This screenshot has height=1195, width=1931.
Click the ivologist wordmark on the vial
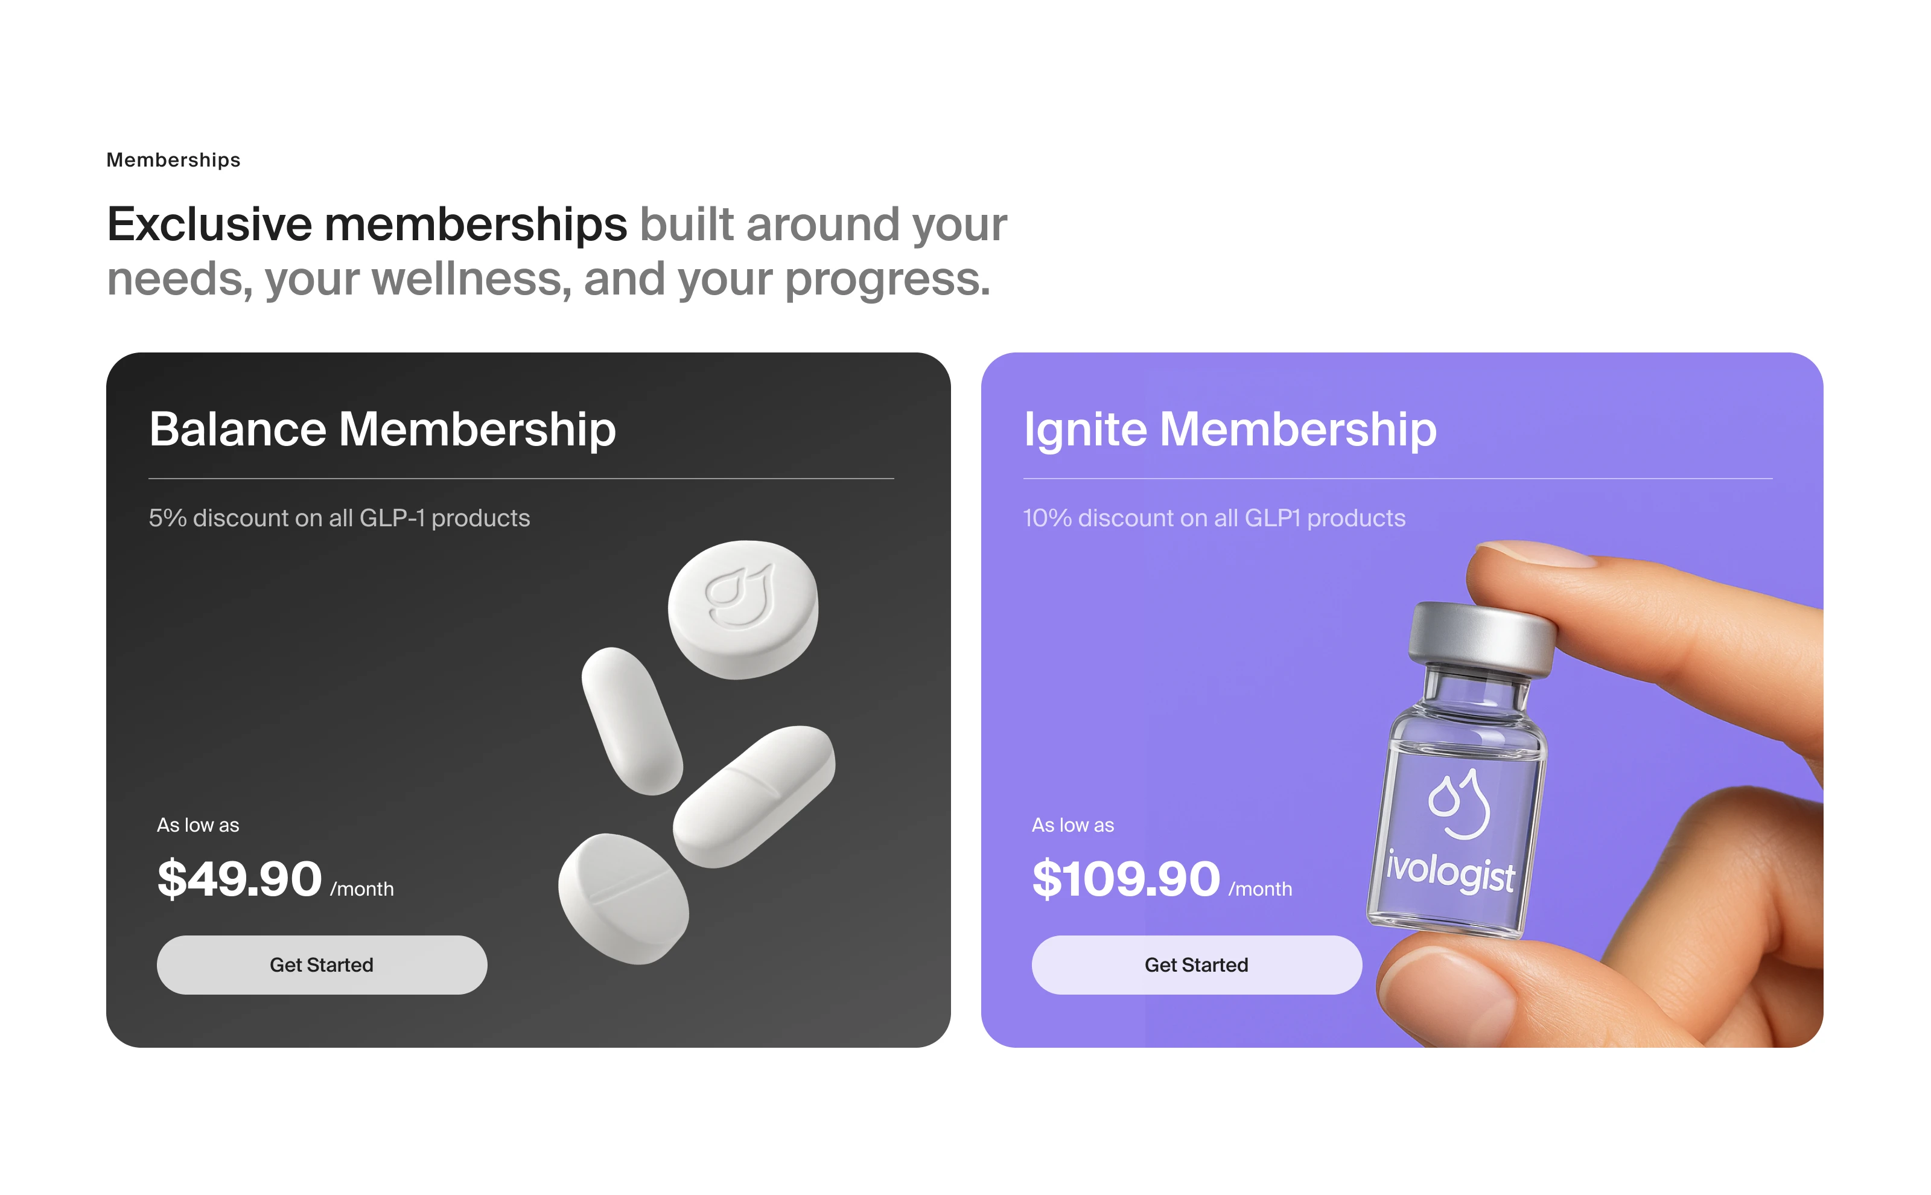point(1451,871)
